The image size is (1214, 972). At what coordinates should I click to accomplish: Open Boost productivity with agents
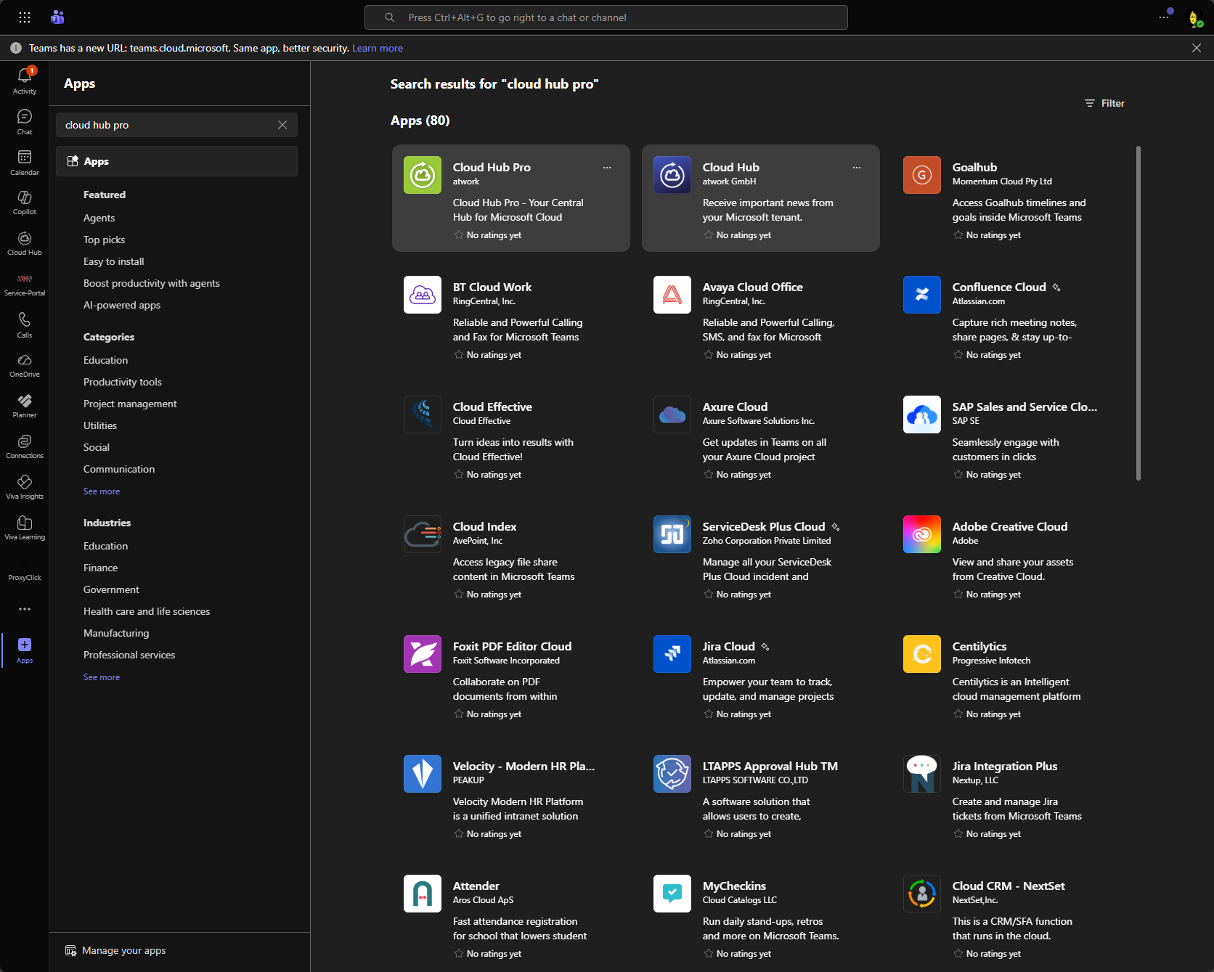152,283
